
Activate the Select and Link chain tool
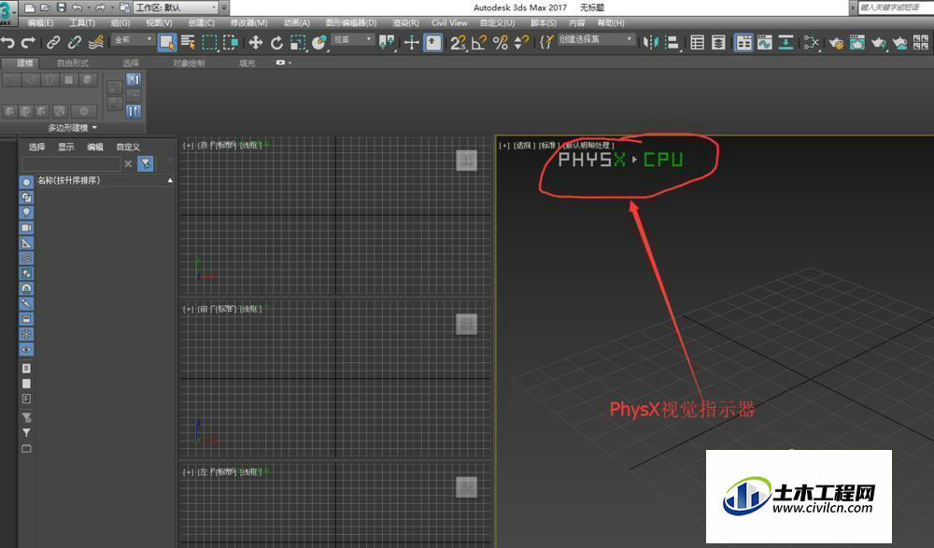[53, 43]
